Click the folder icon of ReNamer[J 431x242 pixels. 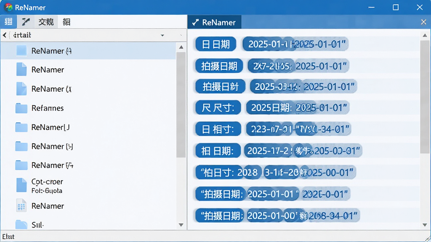pyautogui.click(x=21, y=127)
